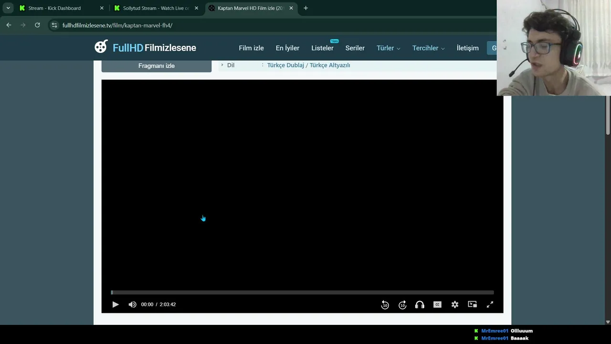The width and height of the screenshot is (611, 344).
Task: Open a new browser tab
Action: [x=305, y=8]
